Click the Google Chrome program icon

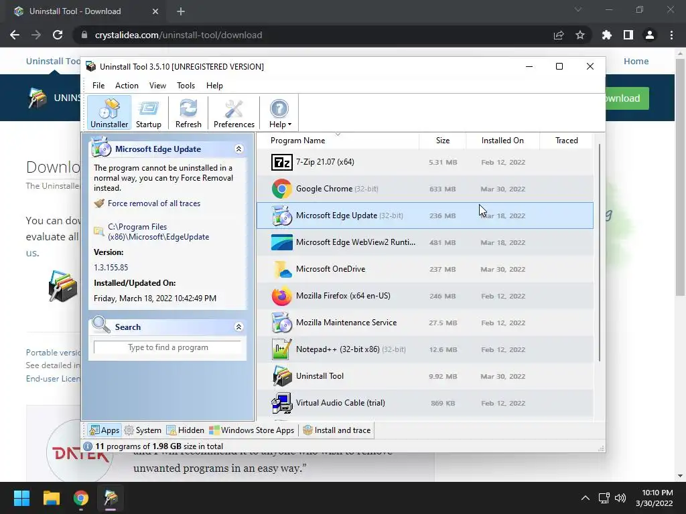point(282,189)
